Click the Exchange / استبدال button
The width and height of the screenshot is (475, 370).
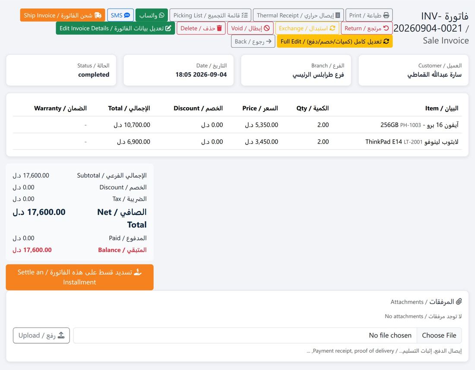(x=307, y=28)
